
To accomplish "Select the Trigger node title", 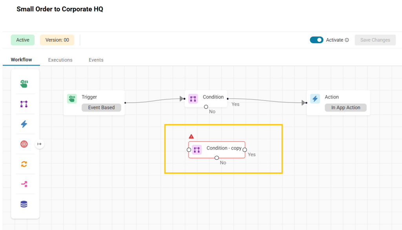I will point(89,97).
